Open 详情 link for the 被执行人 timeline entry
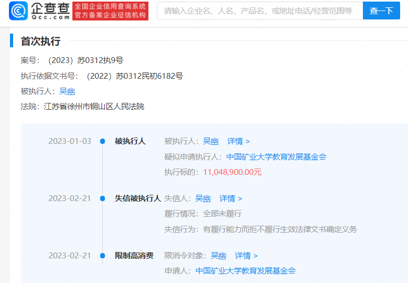The image size is (408, 283). click(238, 141)
